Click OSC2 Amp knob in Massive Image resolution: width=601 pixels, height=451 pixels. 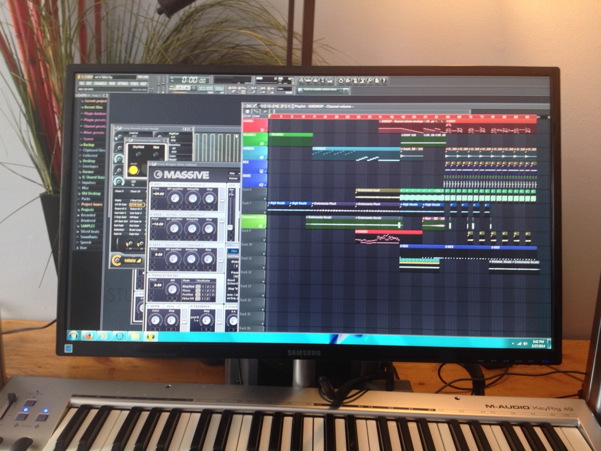click(209, 228)
